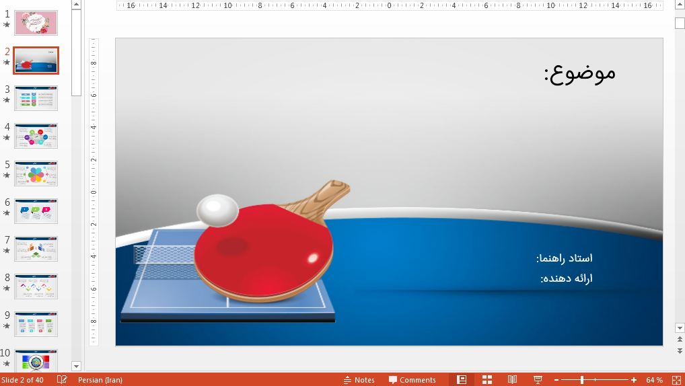Click the Persian (Iran) language indicator

coord(100,380)
